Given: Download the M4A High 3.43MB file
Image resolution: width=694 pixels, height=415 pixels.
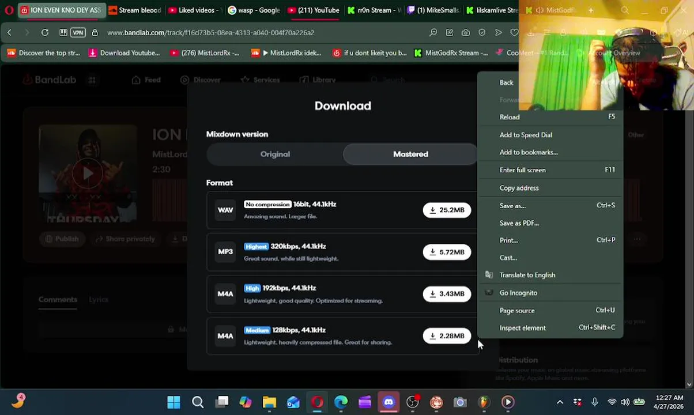Looking at the screenshot, I should coord(447,294).
